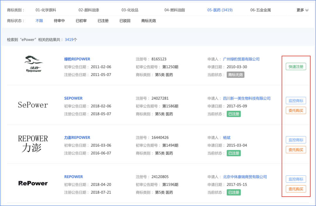Viewport: 316px width, 206px height.
Task: Open bold RePower logo thumbnail
Action: [33, 183]
